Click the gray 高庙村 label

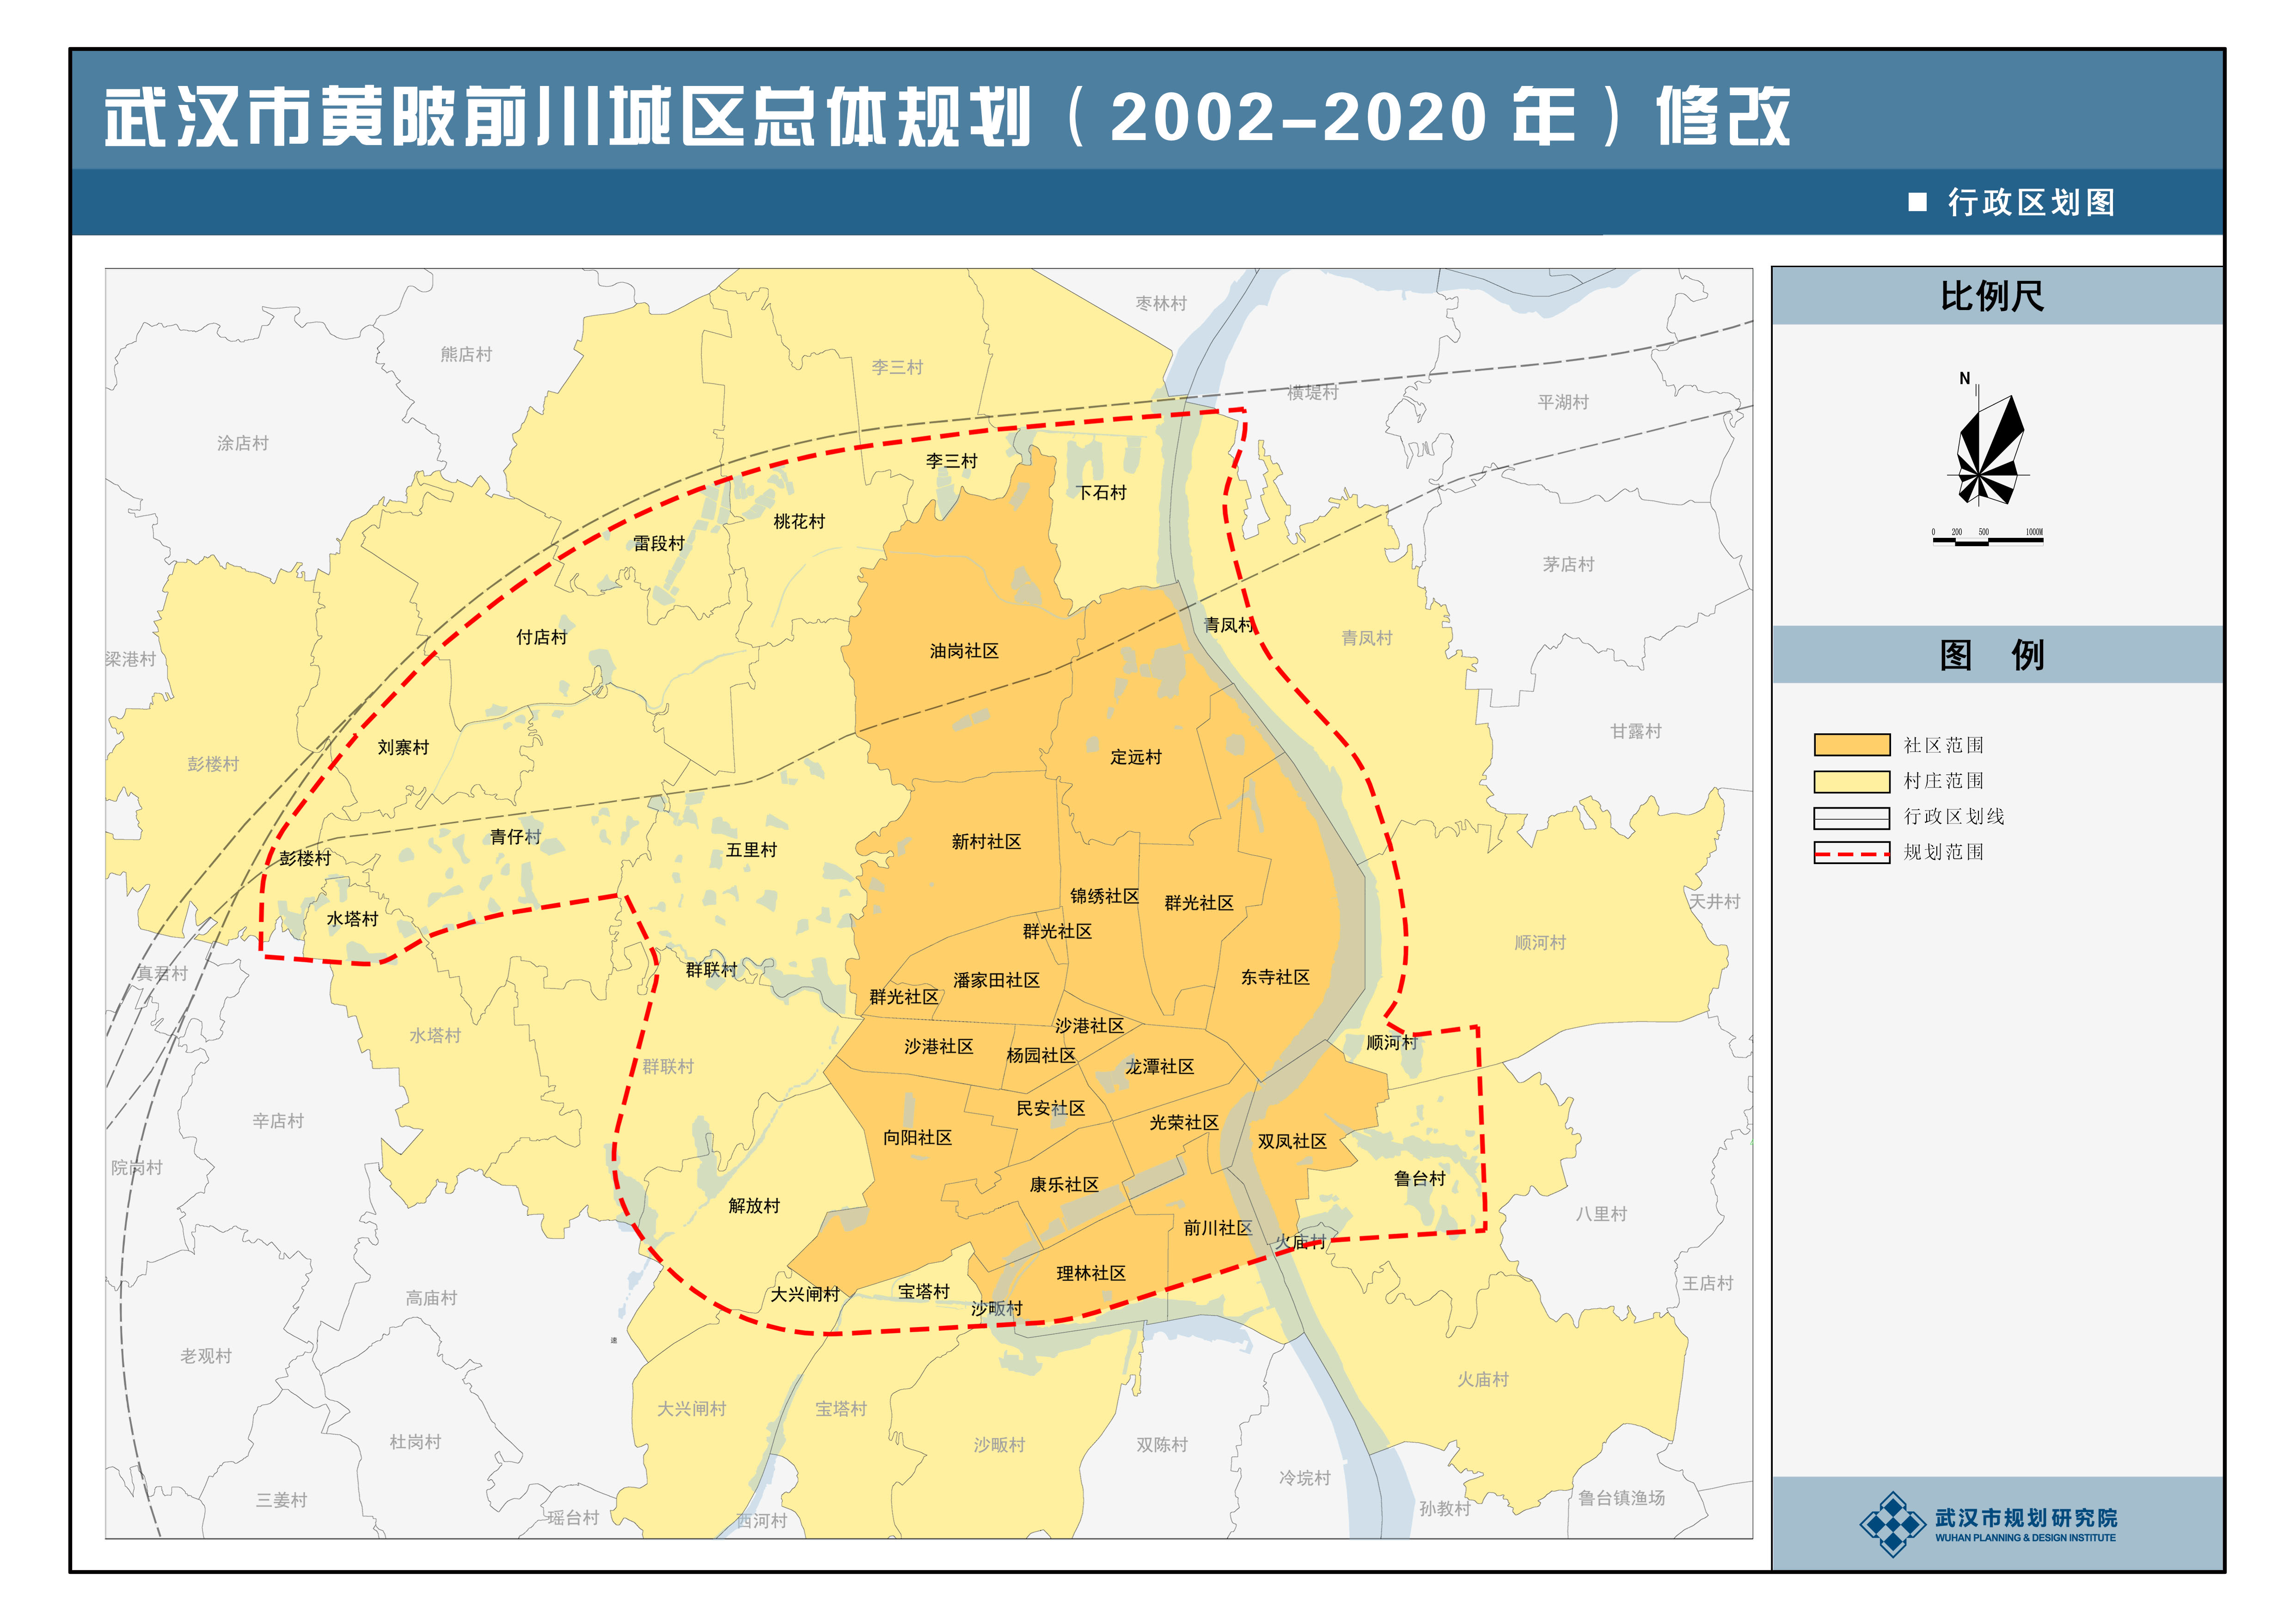(x=431, y=1297)
